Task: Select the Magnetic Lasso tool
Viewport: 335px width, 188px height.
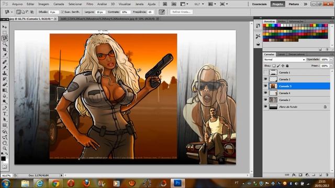Action: point(5,38)
